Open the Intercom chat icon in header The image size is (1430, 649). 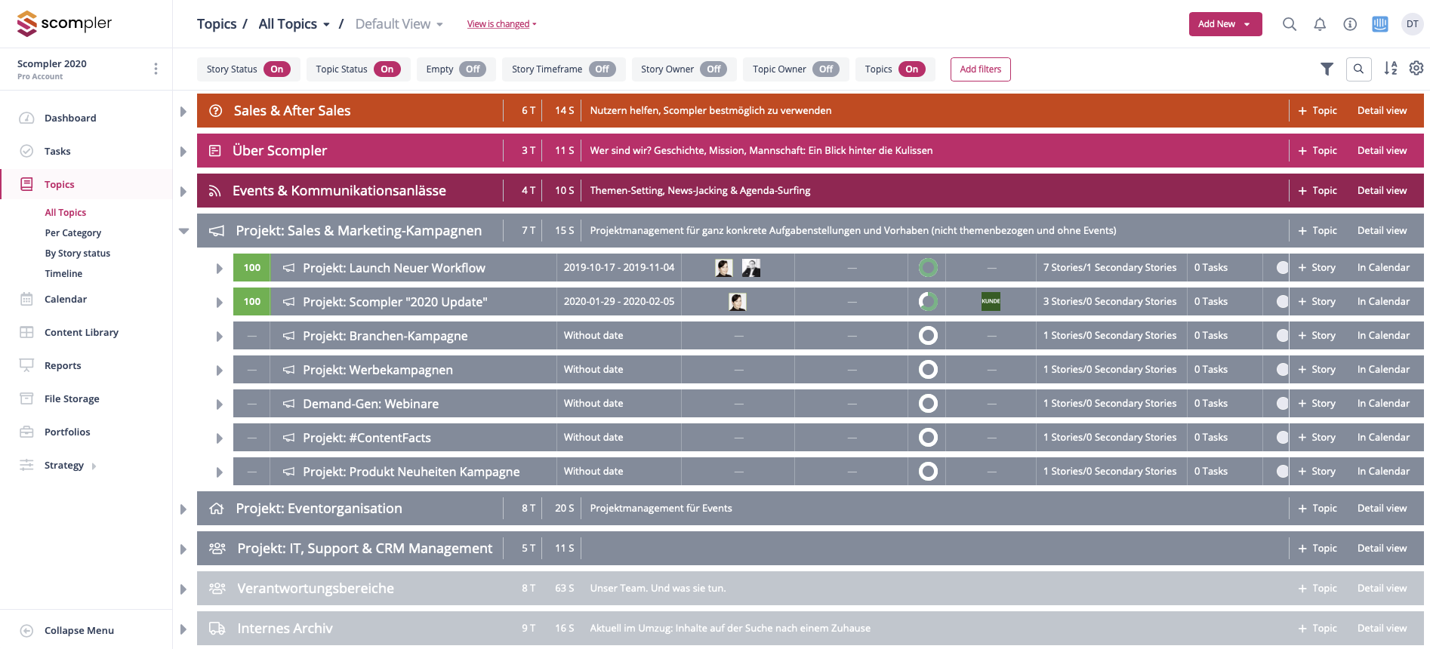(x=1380, y=24)
